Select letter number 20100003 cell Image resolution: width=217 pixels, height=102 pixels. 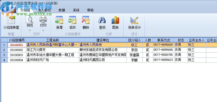pyautogui.click(x=17, y=55)
